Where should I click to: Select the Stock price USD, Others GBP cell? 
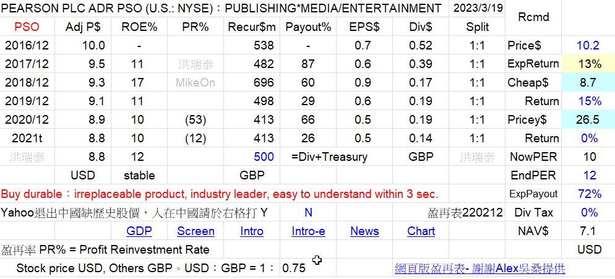[140, 268]
